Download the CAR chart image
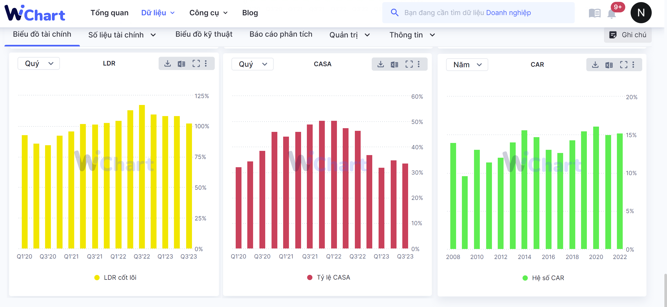 [x=595, y=65]
